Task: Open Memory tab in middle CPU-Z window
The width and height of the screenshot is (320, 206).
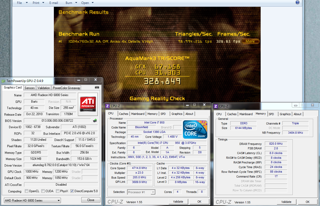Action: point(152,114)
